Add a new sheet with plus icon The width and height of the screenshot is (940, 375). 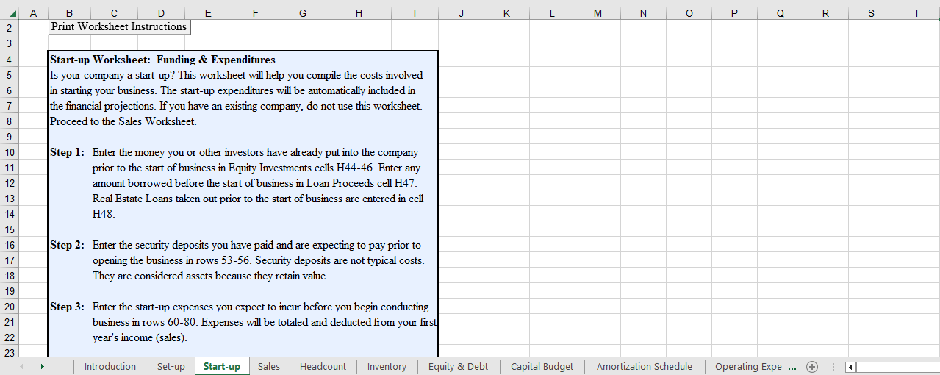(x=812, y=367)
